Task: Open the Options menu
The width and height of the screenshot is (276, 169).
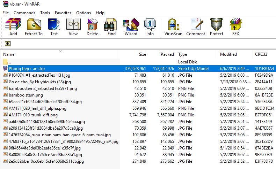Action: [x=83, y=13]
